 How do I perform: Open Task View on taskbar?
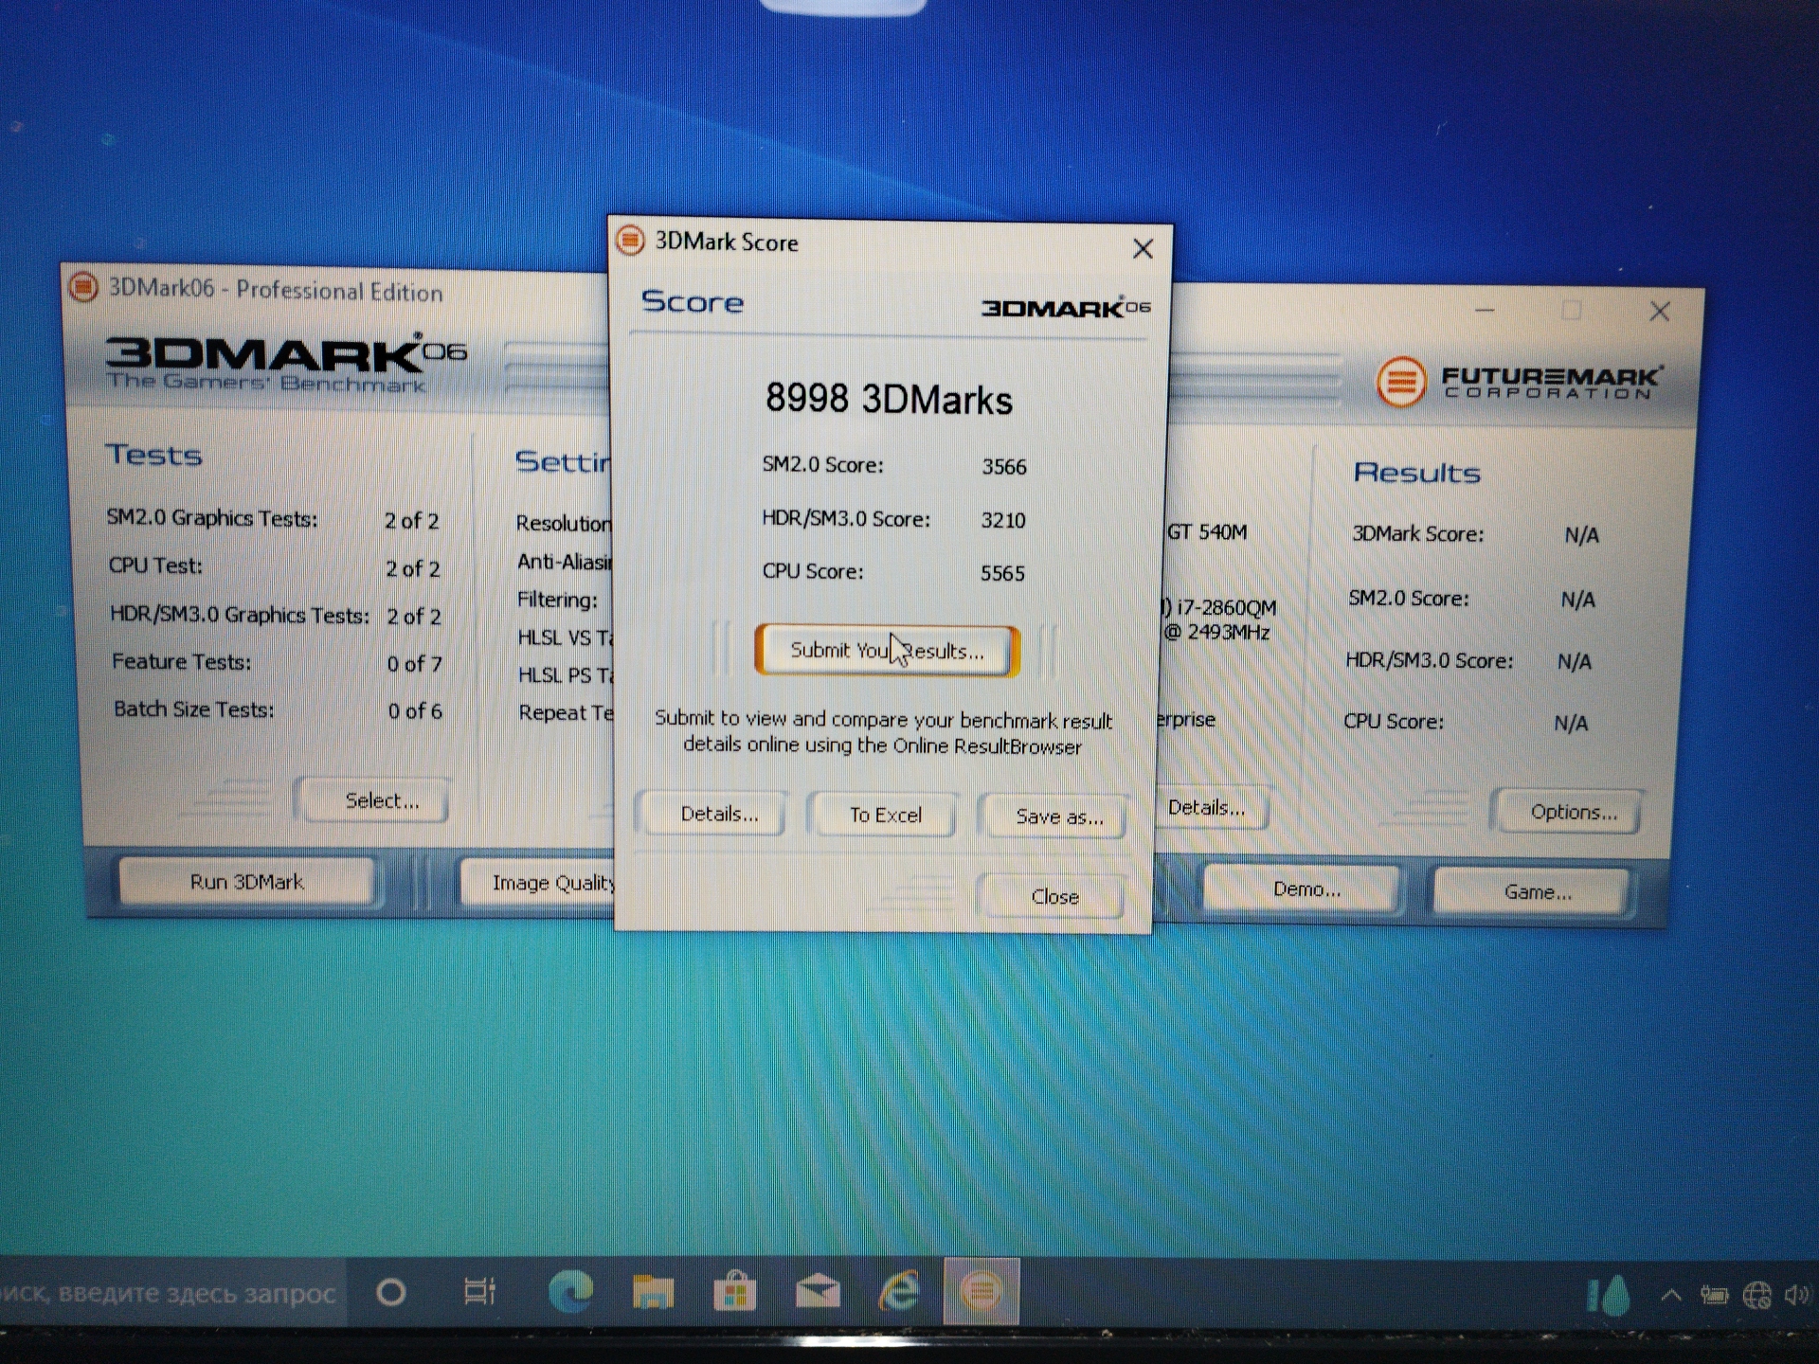479,1292
